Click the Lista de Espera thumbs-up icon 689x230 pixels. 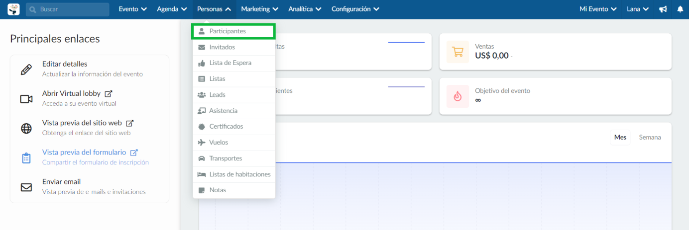[202, 63]
